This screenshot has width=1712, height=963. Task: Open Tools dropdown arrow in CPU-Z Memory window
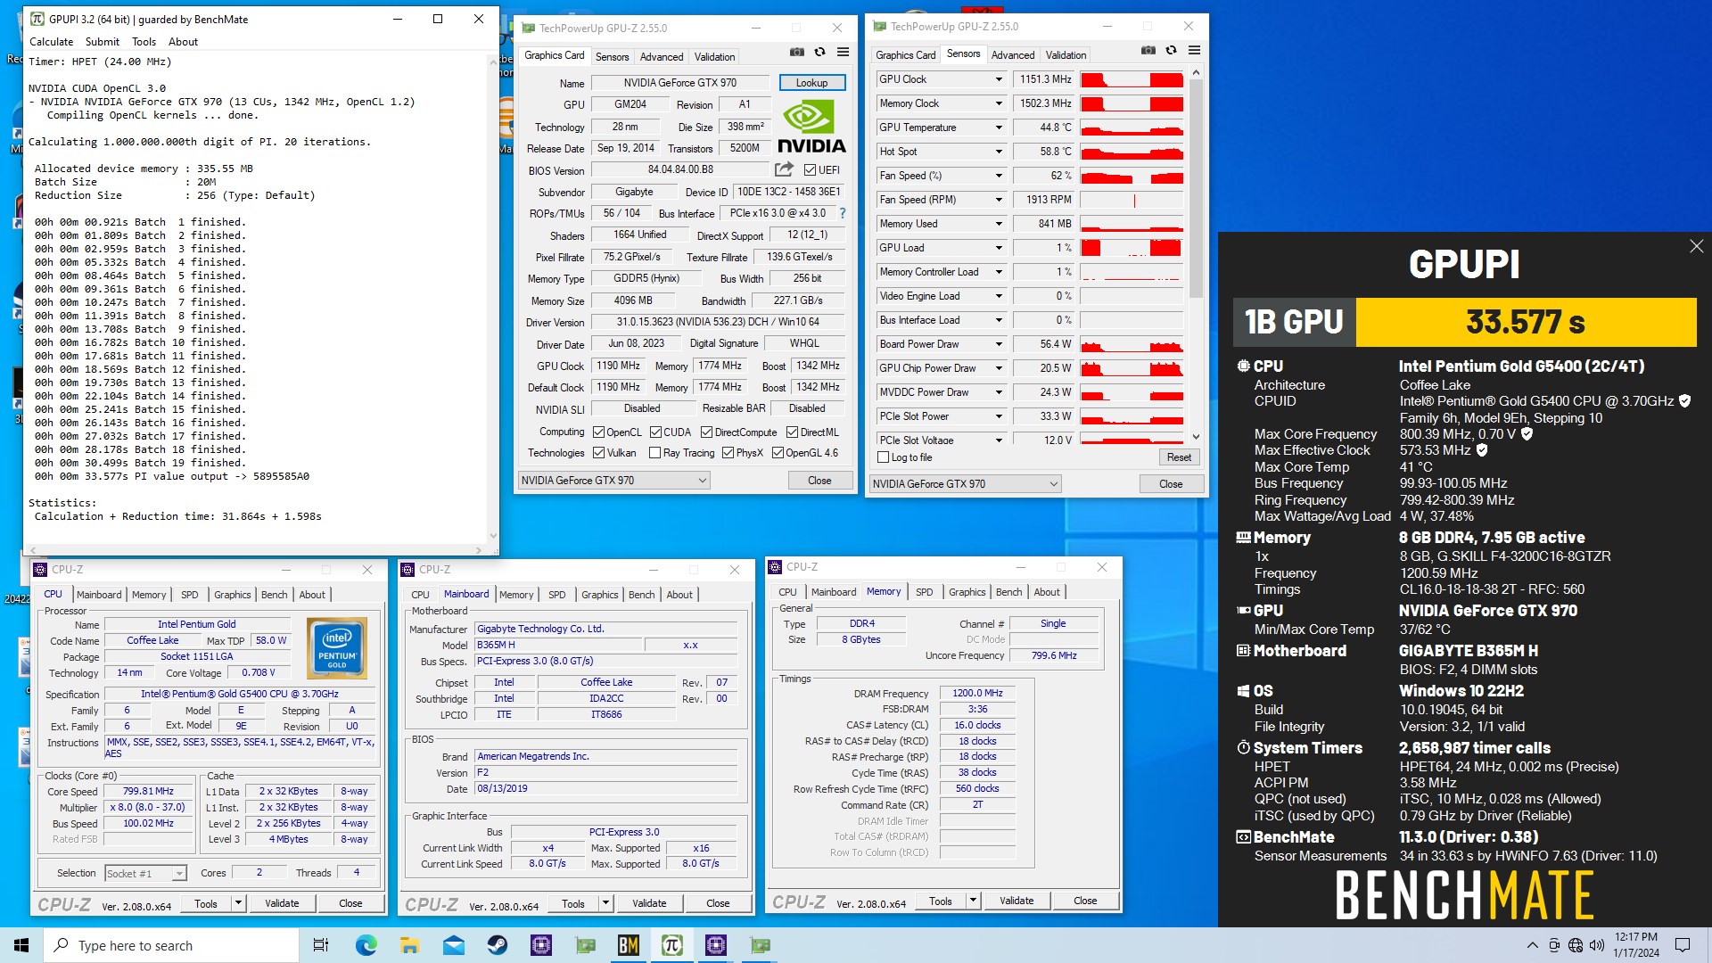point(973,901)
